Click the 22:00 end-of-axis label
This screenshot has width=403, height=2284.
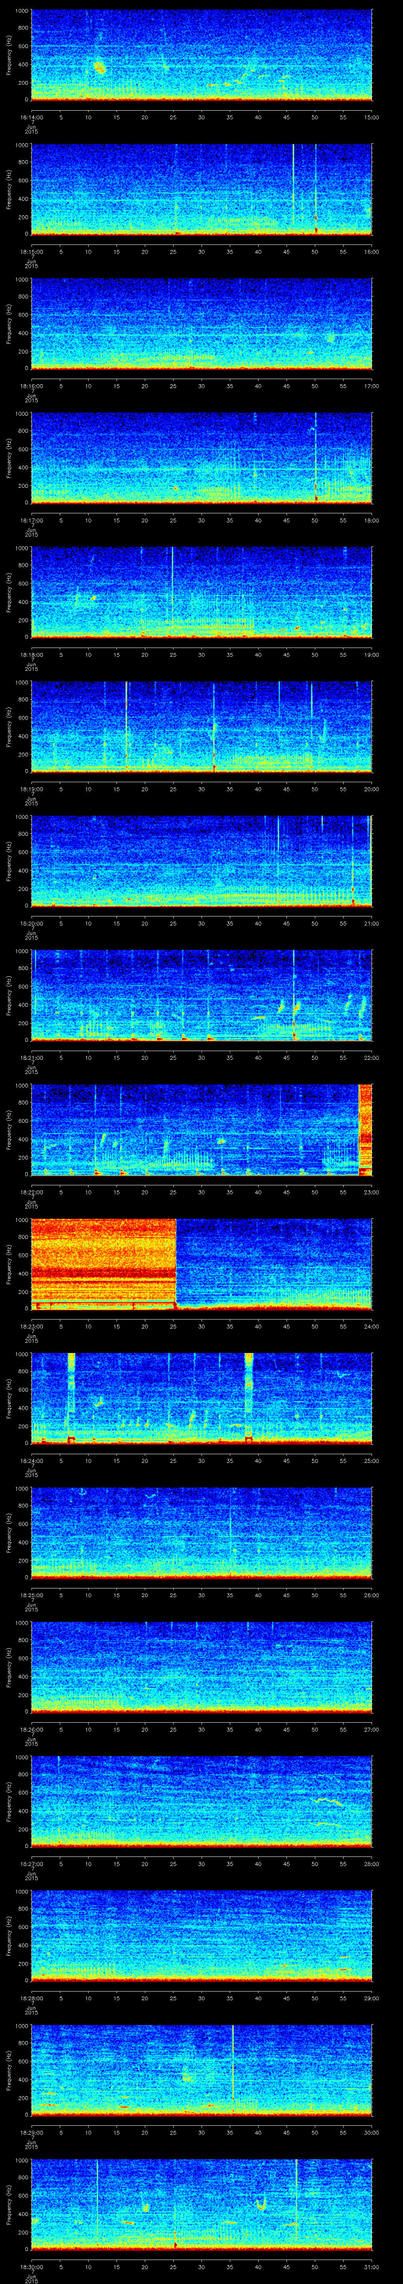[371, 1058]
